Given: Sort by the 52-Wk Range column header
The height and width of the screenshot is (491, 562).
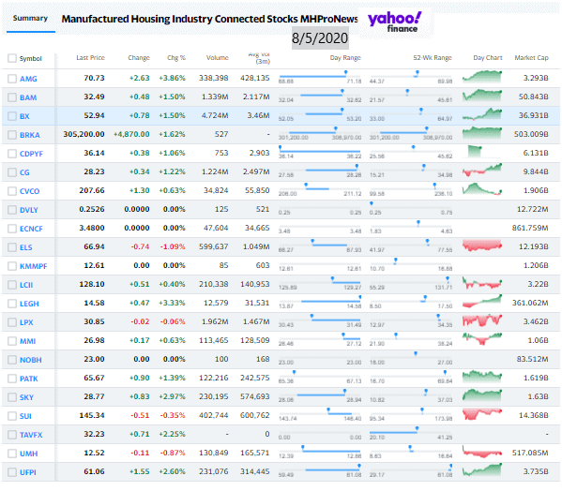Looking at the screenshot, I should (433, 57).
